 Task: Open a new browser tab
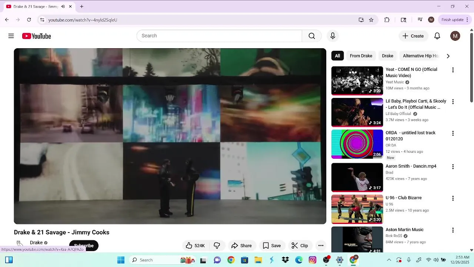tap(81, 6)
